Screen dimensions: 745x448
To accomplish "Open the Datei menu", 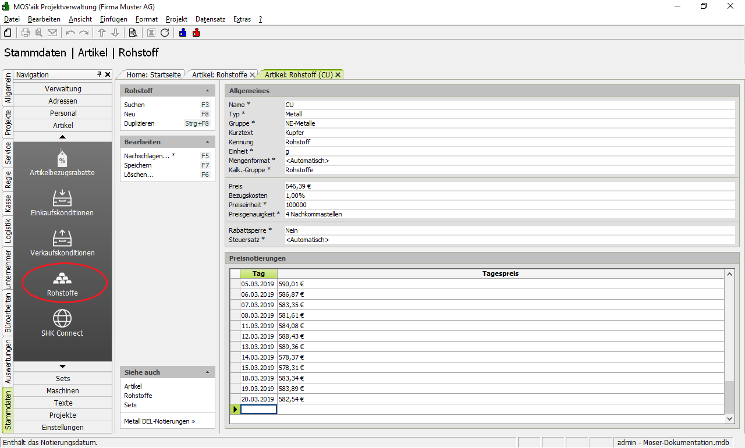I will 12,19.
